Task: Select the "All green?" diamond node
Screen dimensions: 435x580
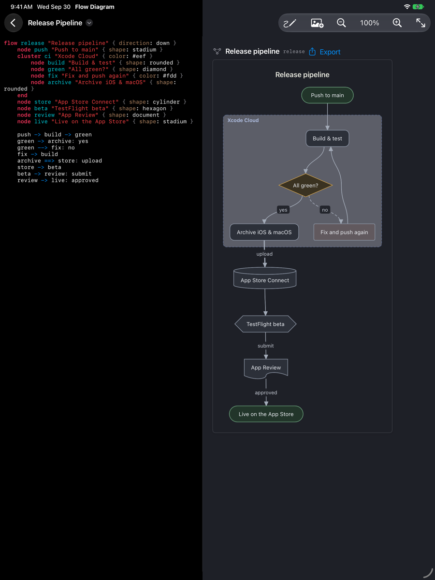Action: coord(305,185)
